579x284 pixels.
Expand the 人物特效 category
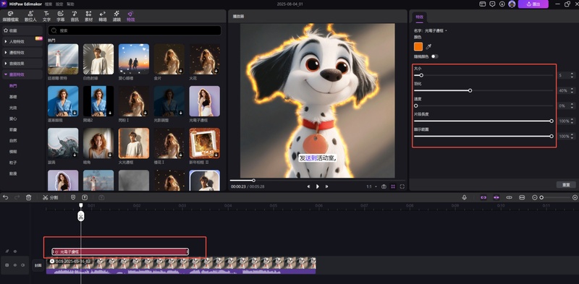coord(22,42)
